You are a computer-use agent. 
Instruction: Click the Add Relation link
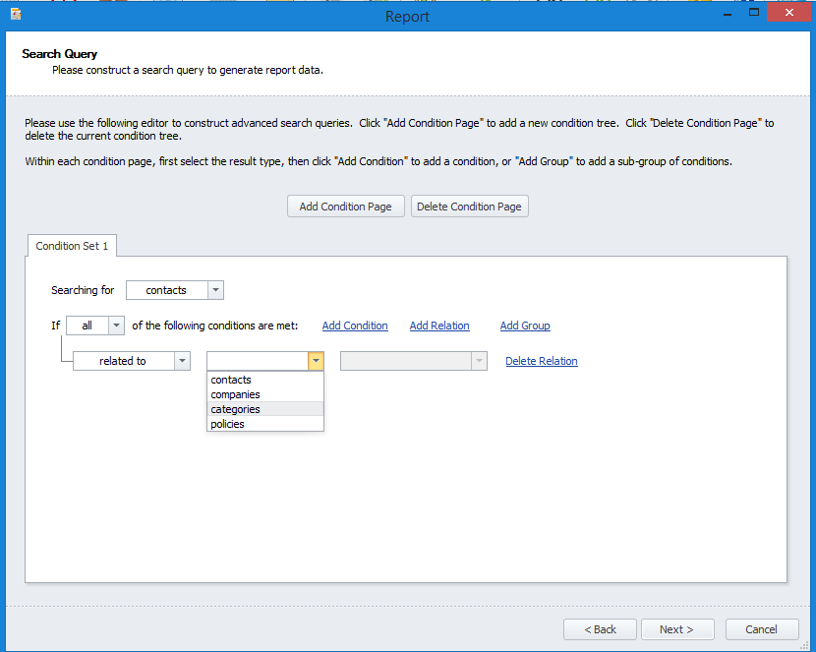(439, 326)
